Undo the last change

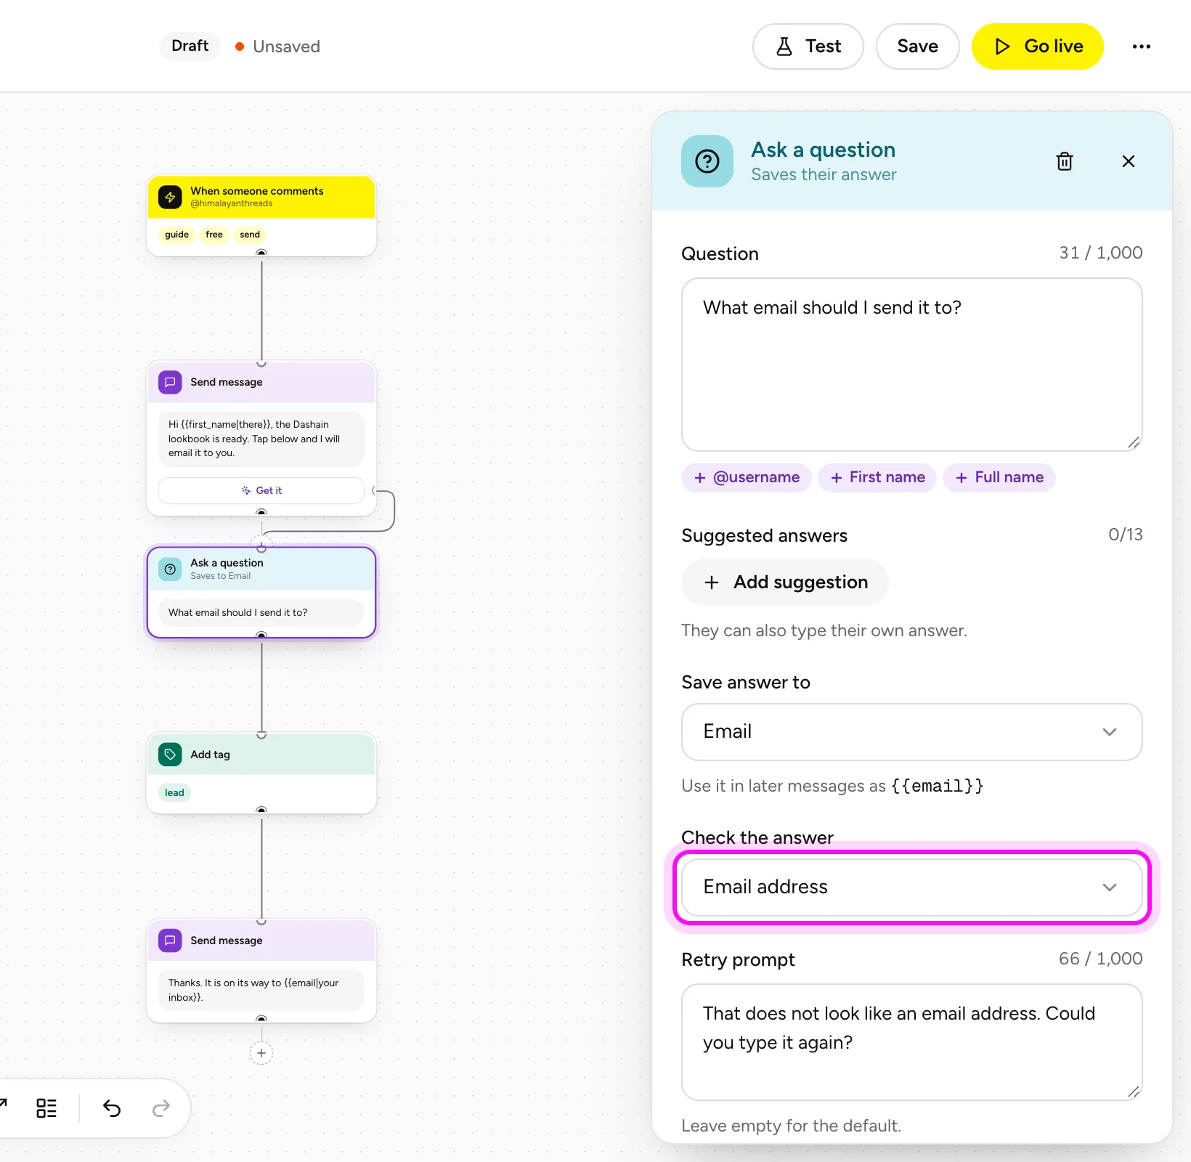(112, 1108)
